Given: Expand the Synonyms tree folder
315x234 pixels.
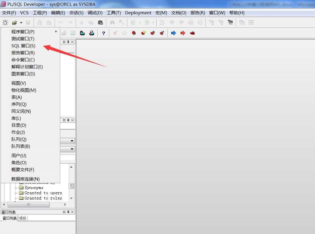Looking at the screenshot, I should coord(16,188).
